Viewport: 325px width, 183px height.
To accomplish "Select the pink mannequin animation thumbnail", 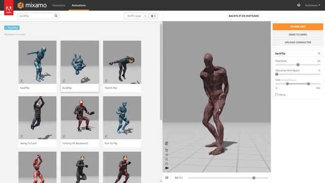I will 37,167.
